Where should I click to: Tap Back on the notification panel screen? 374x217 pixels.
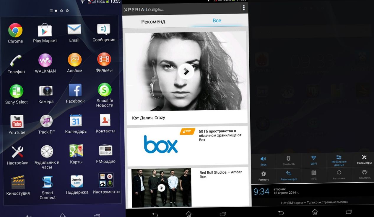tap(281, 213)
